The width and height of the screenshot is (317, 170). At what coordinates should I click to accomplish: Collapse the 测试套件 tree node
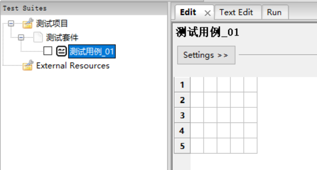pos(21,37)
